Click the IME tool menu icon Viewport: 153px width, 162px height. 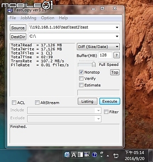[x=87, y=155]
